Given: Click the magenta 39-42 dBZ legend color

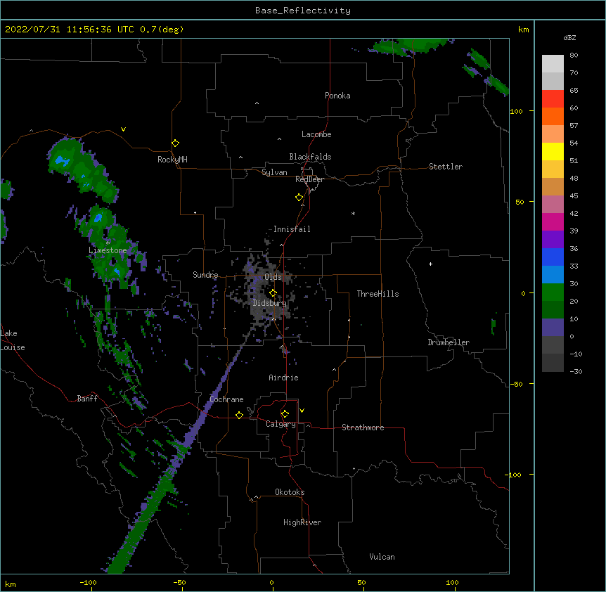Looking at the screenshot, I should click(x=553, y=221).
